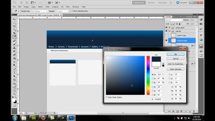Select the S saturation radio button
The width and height of the screenshot is (215, 121).
tap(153, 78)
